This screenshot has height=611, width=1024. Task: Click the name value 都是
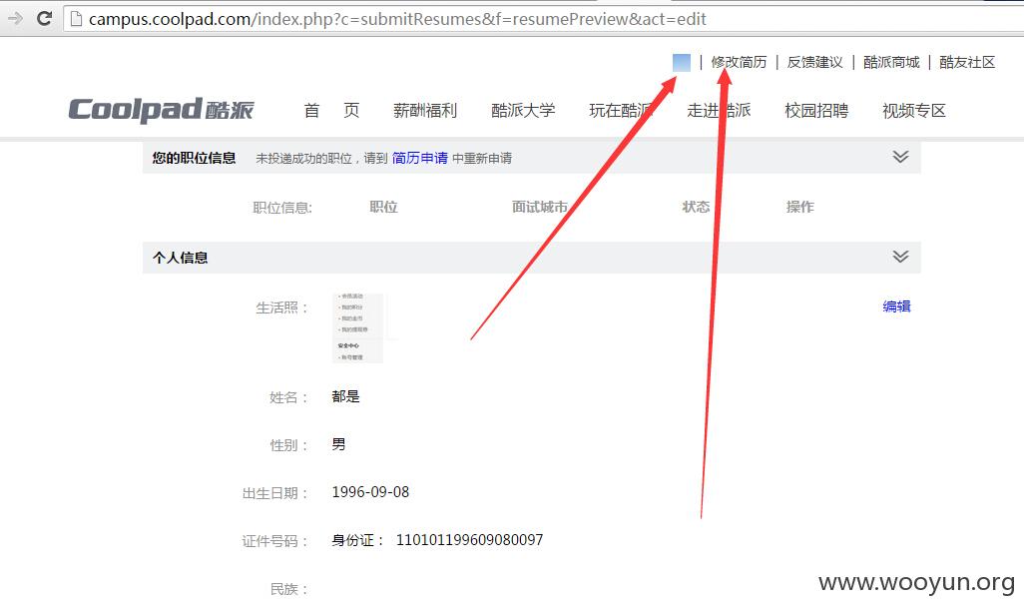point(345,396)
